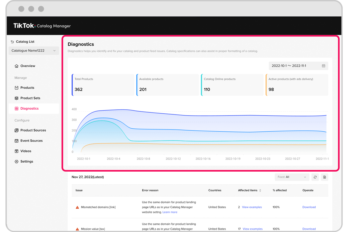Image resolution: width=348 pixels, height=232 pixels.
Task: Click the Settings gear icon
Action: tap(17, 162)
